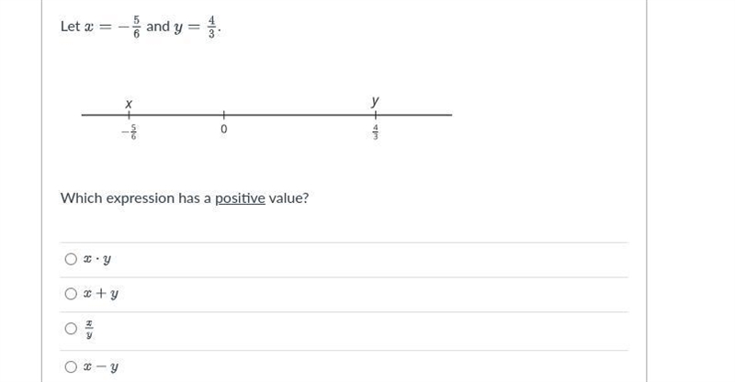The image size is (735, 382).
Task: Click the word "Let" starting the problem
Action: coord(71,27)
